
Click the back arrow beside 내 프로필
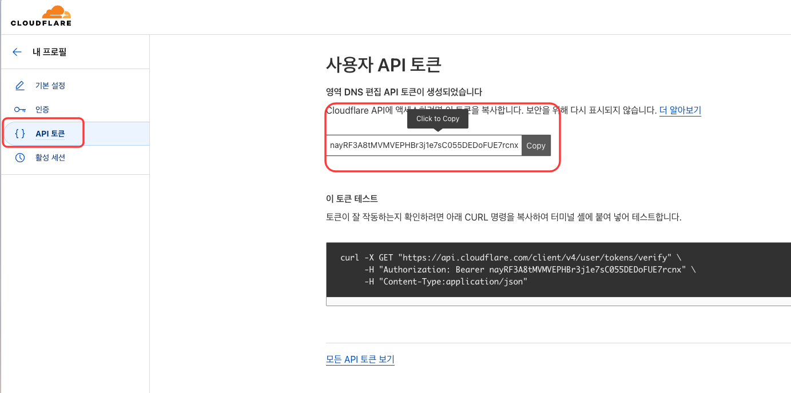click(17, 52)
